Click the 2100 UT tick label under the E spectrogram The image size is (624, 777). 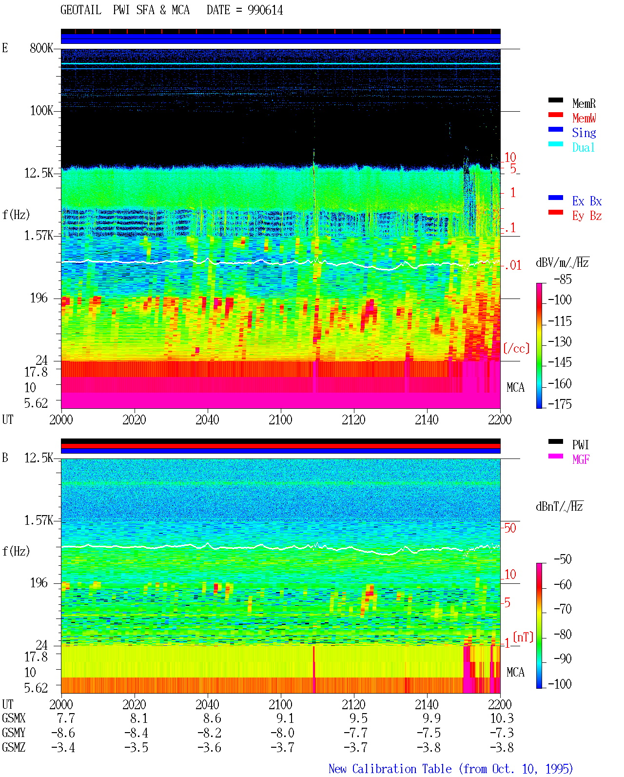coord(280,420)
